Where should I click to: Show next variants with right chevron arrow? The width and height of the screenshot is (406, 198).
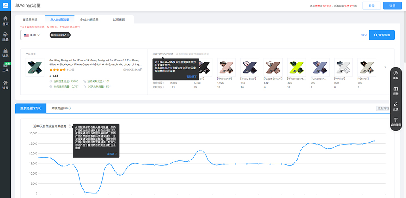pos(385,67)
